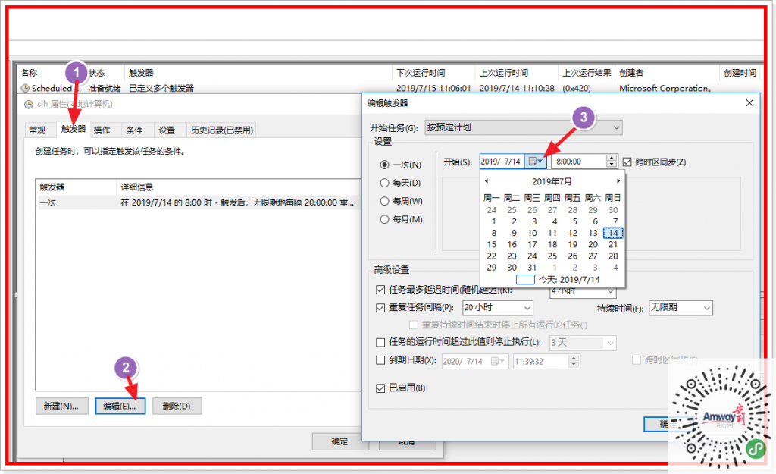This screenshot has width=776, height=474.
Task: Click the sih properties window title icon
Action: click(x=29, y=104)
